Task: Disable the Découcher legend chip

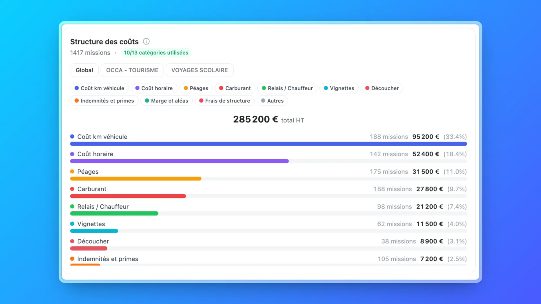Action: coord(382,88)
